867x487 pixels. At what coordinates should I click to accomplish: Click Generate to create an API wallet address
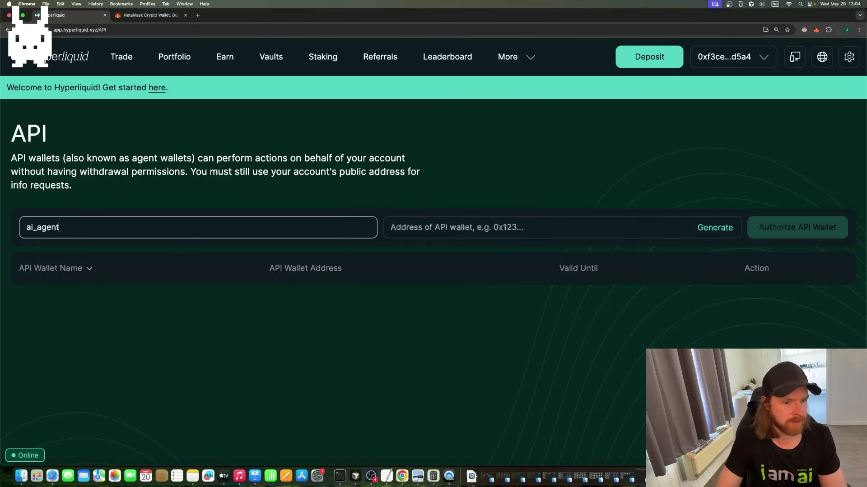tap(715, 228)
